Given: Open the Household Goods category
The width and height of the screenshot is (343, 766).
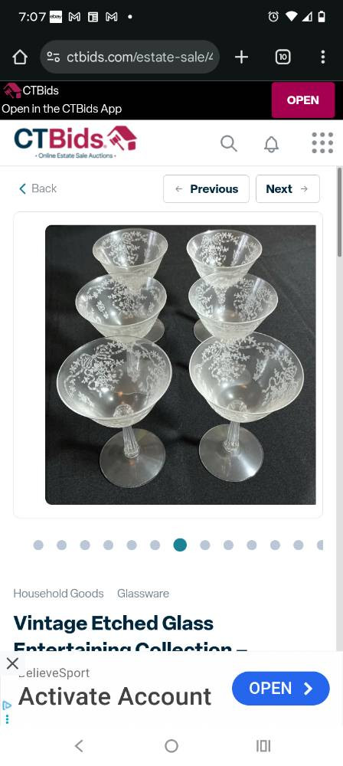Looking at the screenshot, I should click(59, 594).
